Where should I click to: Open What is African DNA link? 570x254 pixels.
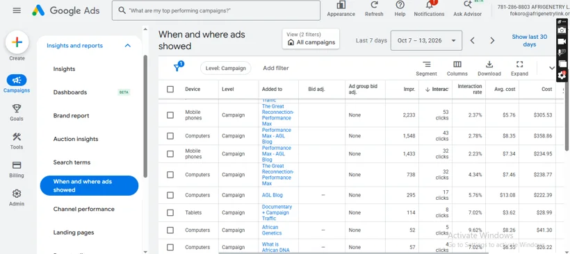(x=275, y=247)
